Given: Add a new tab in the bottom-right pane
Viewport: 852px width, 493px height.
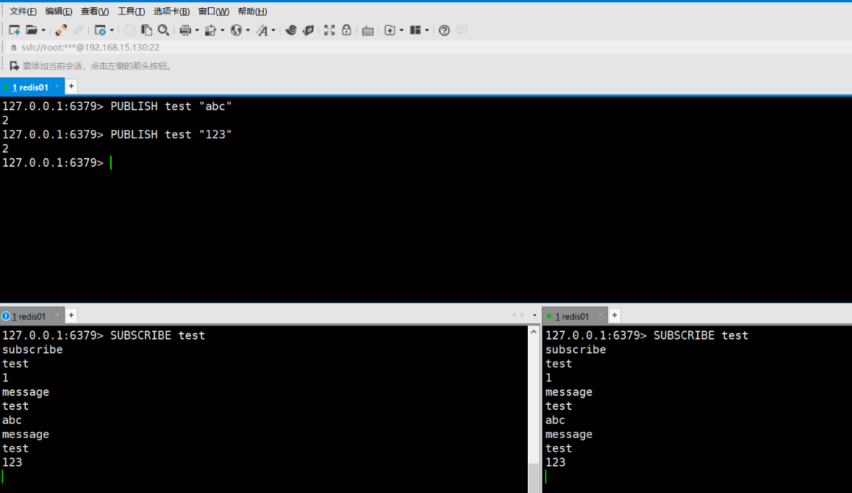Looking at the screenshot, I should point(615,316).
